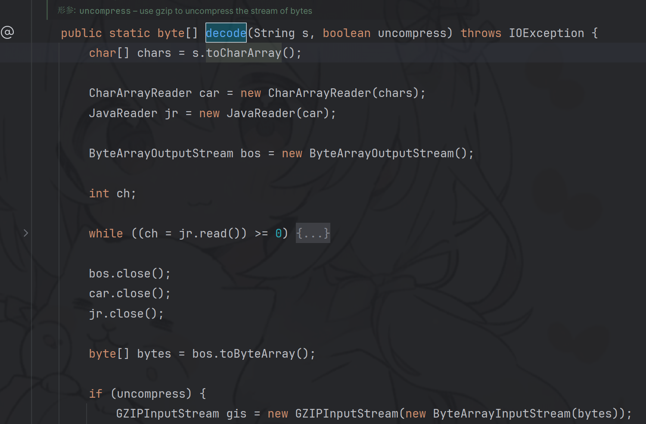Click the highlighted decode method name
The image size is (646, 424).
click(x=226, y=33)
